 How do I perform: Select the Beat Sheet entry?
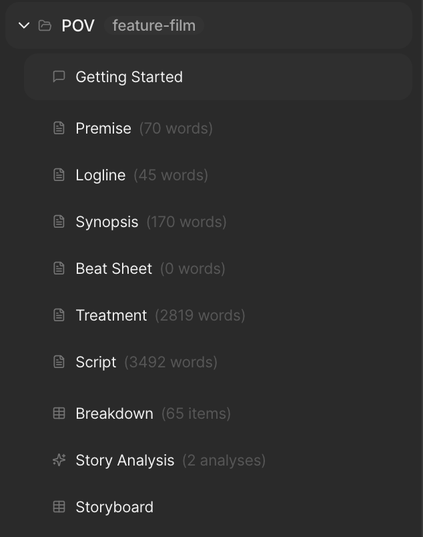tap(114, 268)
